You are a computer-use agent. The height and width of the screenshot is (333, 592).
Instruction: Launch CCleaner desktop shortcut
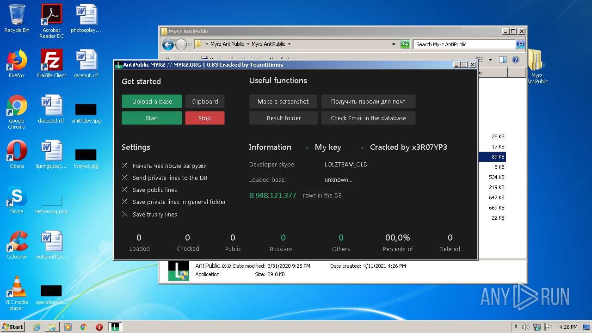pyautogui.click(x=17, y=245)
